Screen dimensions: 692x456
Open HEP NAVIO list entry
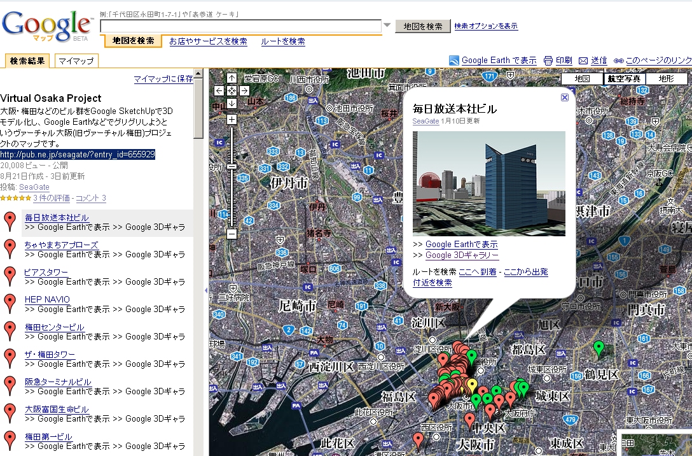(x=47, y=299)
